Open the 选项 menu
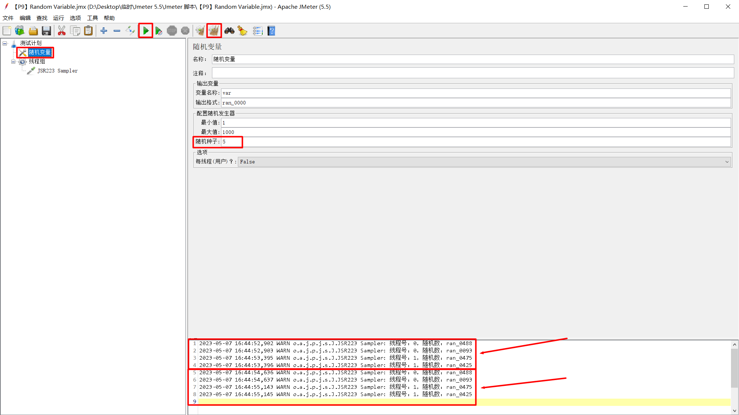The image size is (739, 415). [x=75, y=18]
